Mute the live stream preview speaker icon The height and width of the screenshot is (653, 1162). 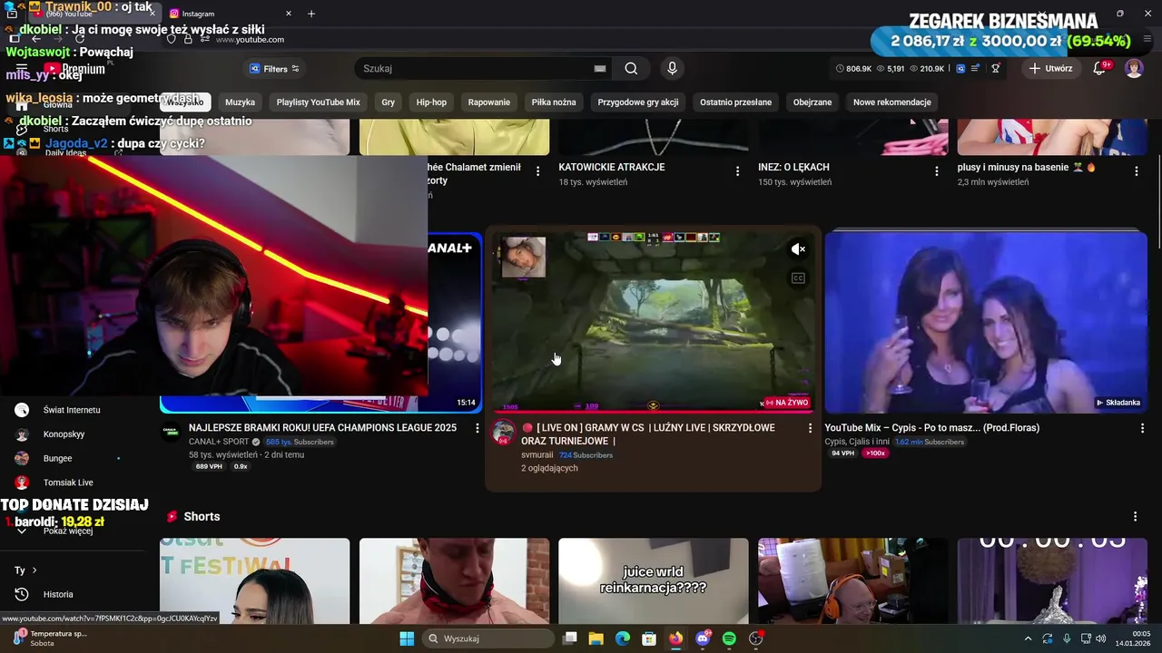(798, 249)
